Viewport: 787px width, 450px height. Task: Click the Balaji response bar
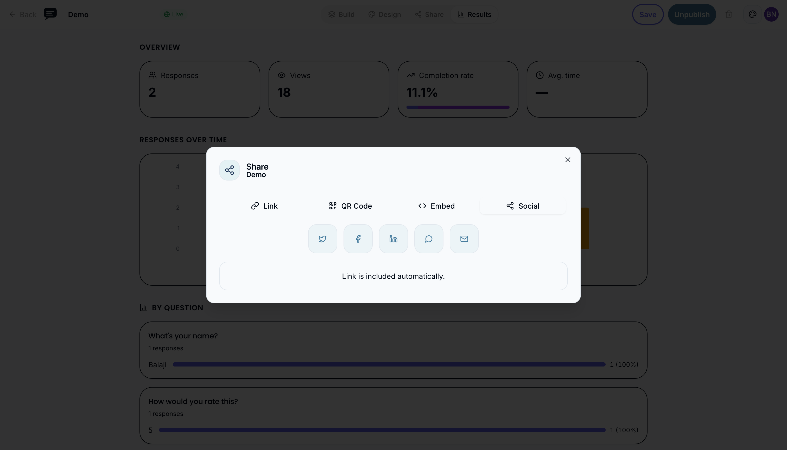[x=389, y=365]
